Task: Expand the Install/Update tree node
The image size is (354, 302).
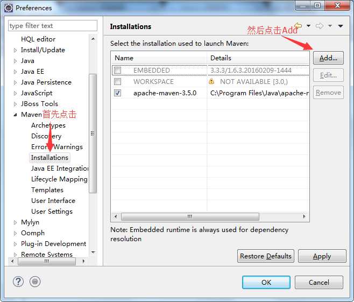Action: click(x=15, y=50)
